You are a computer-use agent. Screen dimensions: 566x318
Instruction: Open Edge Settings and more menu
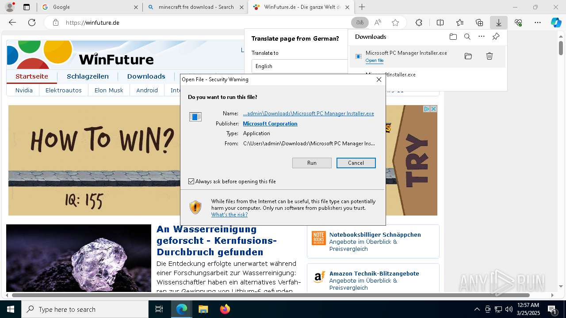tap(538, 23)
